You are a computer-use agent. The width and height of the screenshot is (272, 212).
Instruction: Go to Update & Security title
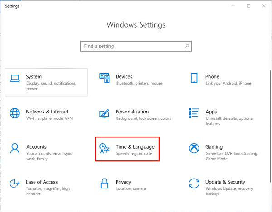point(225,182)
